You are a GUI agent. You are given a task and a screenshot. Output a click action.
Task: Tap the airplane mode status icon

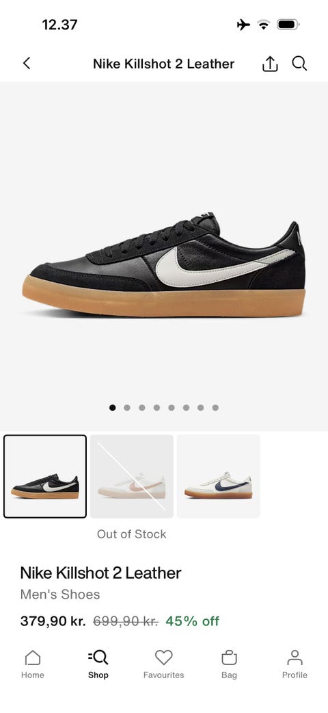244,25
